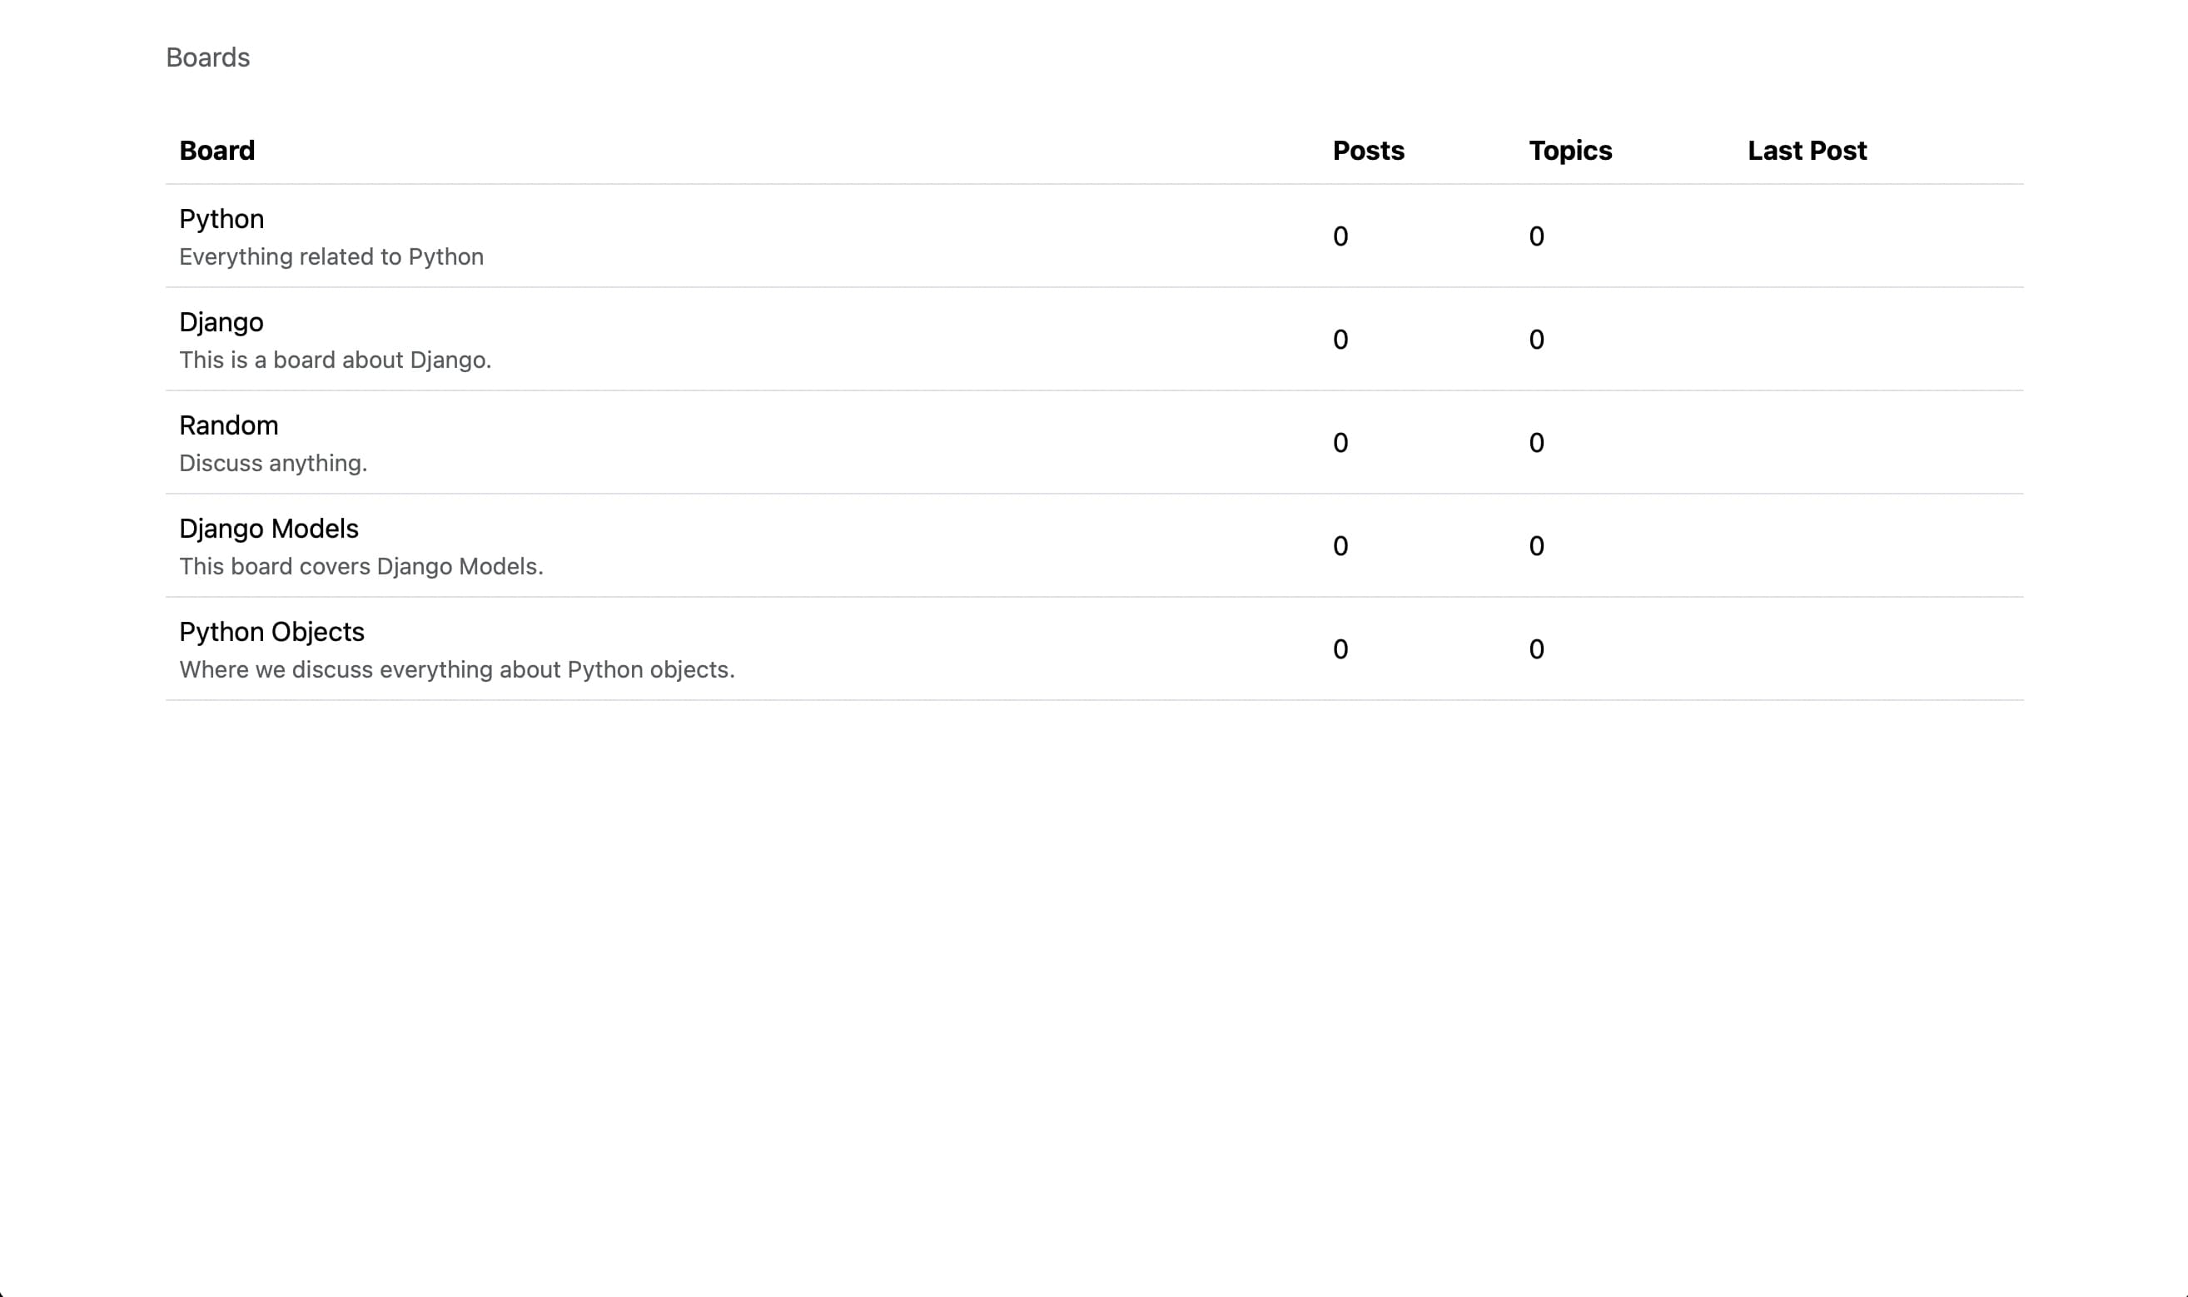2188x1297 pixels.
Task: Click the Board column header
Action: pos(216,151)
